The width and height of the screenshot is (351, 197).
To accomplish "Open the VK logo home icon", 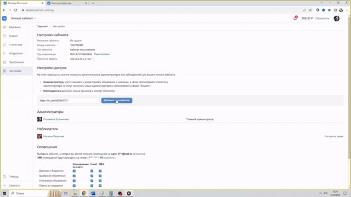I will click(4, 18).
